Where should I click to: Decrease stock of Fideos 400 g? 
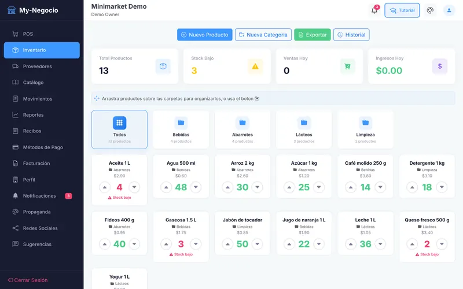[x=134, y=244]
